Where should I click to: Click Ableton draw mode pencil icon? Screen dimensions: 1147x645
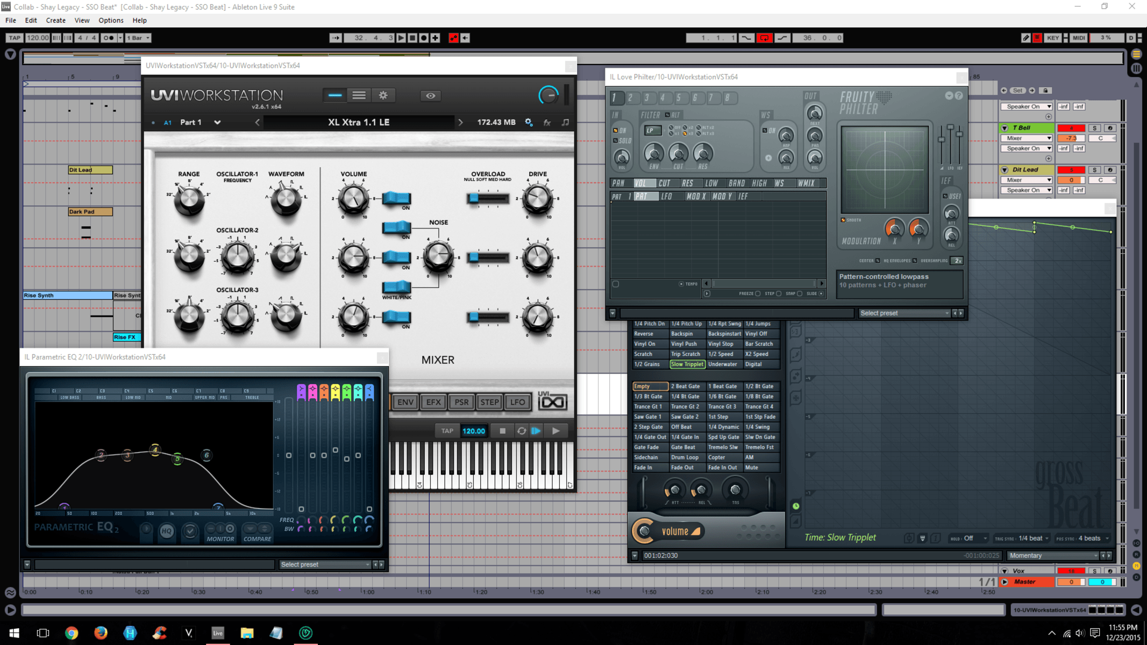coord(1025,38)
